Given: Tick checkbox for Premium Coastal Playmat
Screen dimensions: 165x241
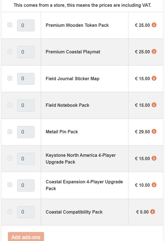Looking at the screenshot, I should pos(10,51).
